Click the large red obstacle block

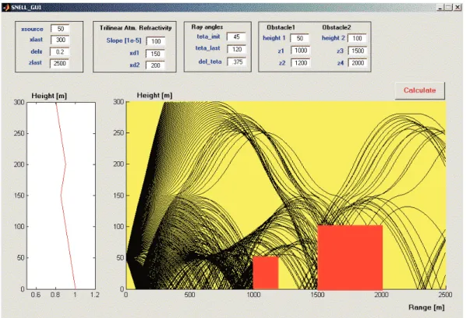coord(350,257)
